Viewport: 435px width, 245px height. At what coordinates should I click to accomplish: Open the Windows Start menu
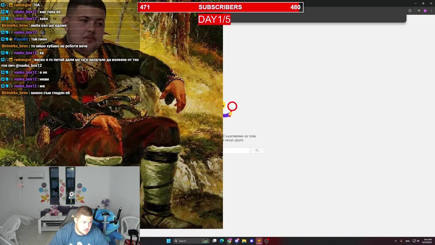tap(169, 241)
